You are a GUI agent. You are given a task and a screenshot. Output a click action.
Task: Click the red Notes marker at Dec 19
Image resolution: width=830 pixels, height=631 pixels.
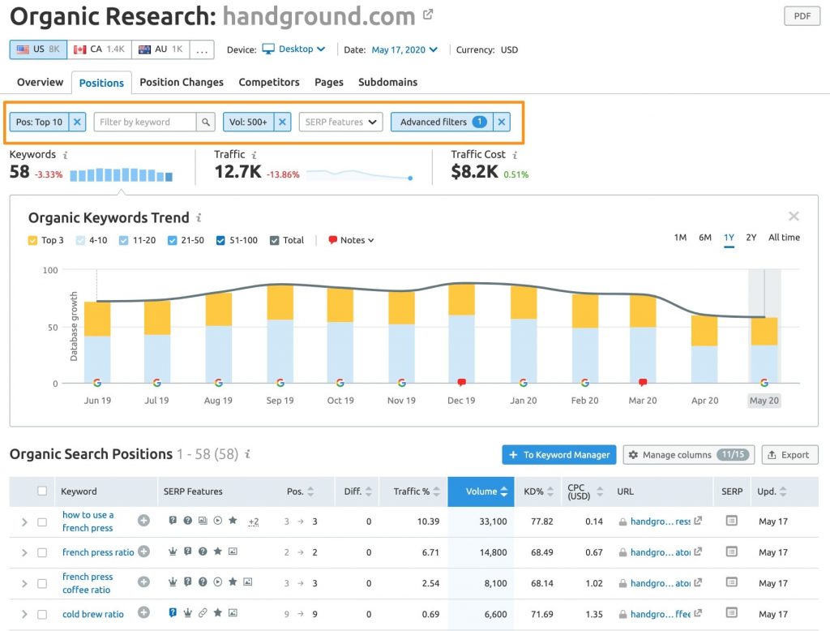click(461, 381)
